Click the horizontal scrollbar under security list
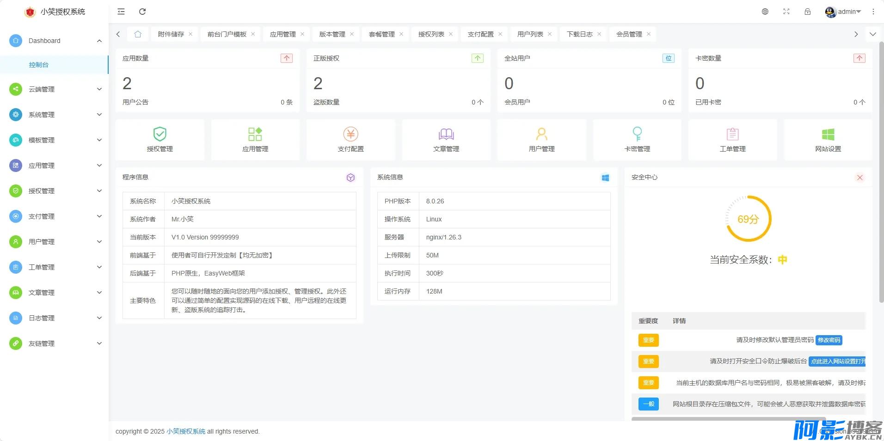This screenshot has width=884, height=441. (x=728, y=419)
